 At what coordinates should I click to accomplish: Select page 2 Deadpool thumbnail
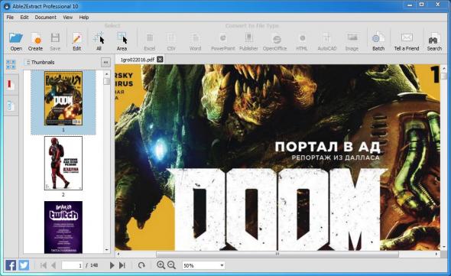coord(63,163)
